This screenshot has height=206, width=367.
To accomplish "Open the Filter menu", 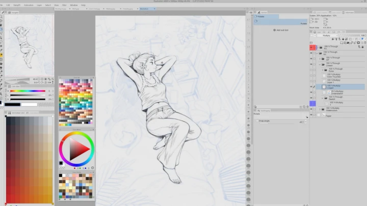I will (64, 5).
